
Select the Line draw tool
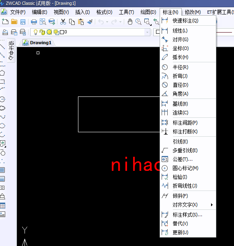pos(2,47)
